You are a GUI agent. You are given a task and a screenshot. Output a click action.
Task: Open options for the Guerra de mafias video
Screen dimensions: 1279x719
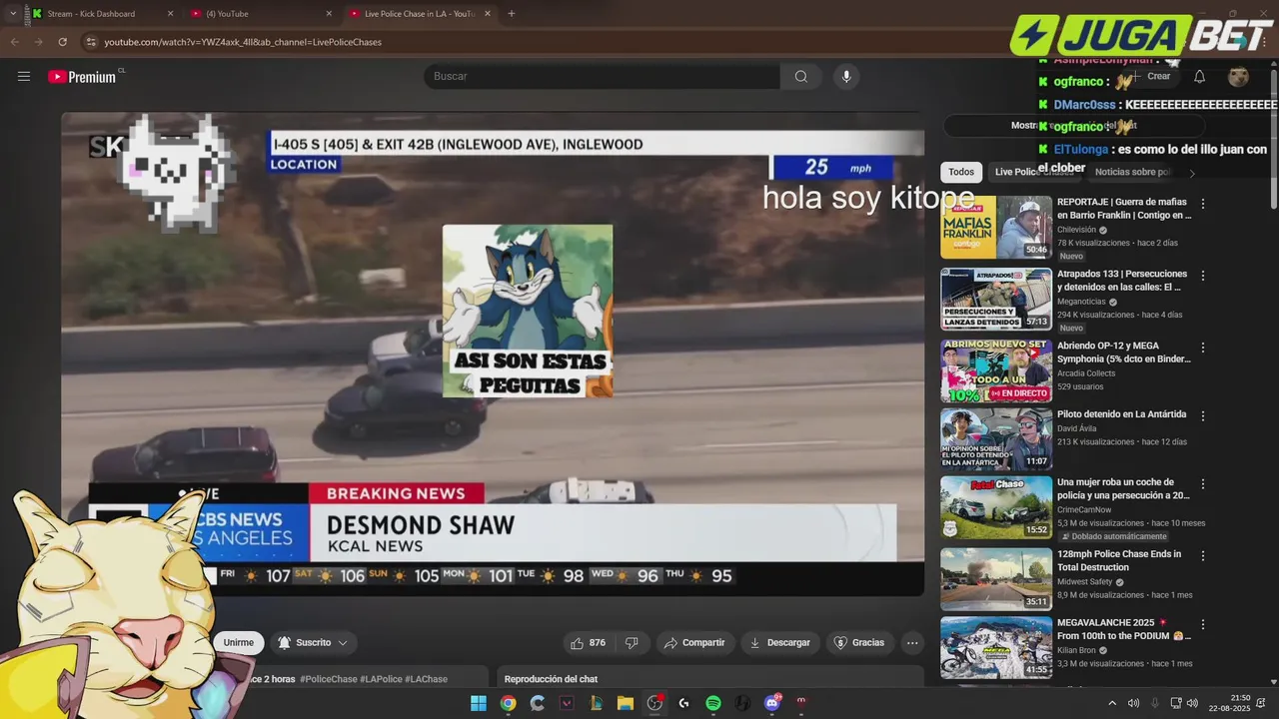1203,204
